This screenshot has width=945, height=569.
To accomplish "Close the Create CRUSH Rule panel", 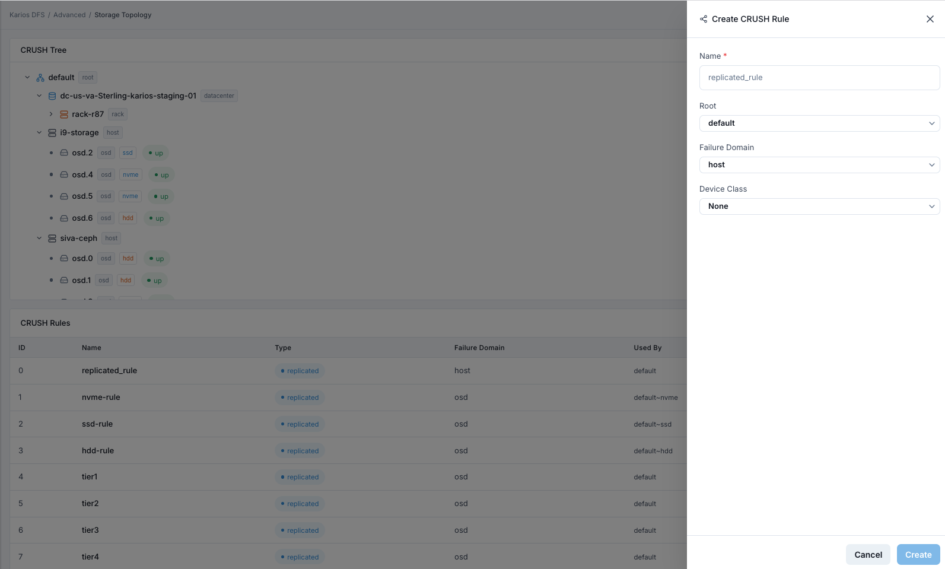I will tap(930, 19).
